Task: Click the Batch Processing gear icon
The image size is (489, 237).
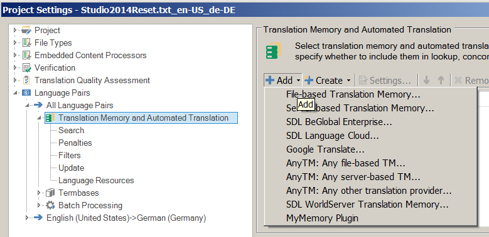Action: tap(50, 205)
